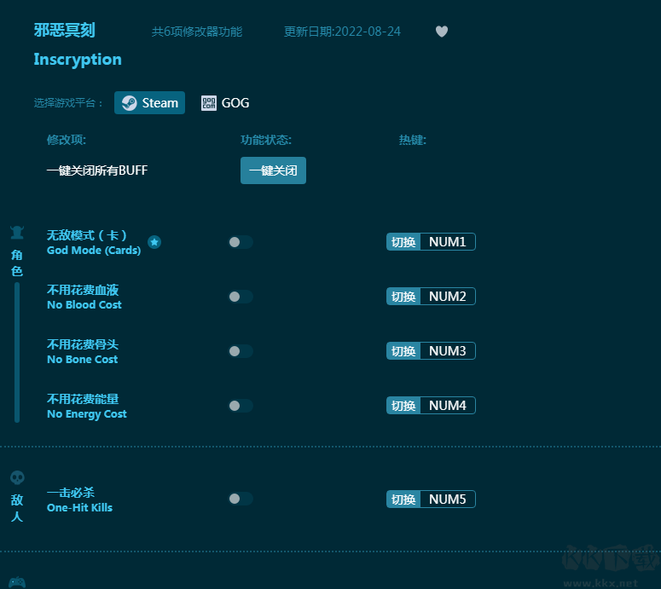Change the NUM3 hotkey binding
This screenshot has width=661, height=589.
(x=447, y=351)
